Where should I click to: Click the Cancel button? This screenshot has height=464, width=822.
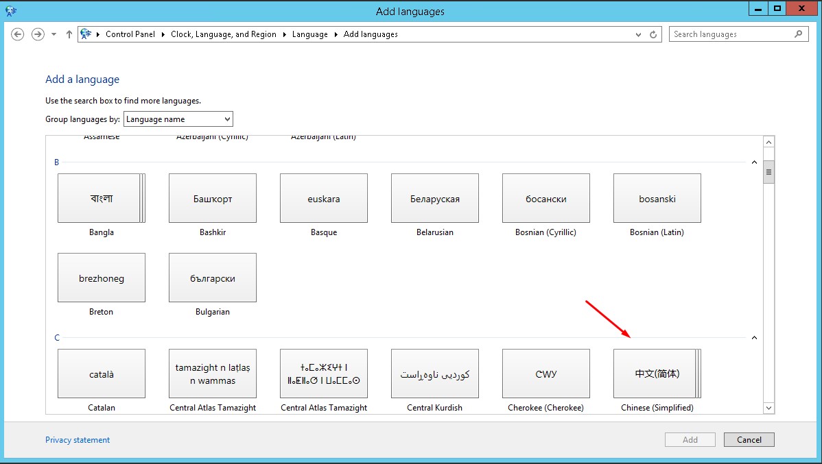click(749, 440)
